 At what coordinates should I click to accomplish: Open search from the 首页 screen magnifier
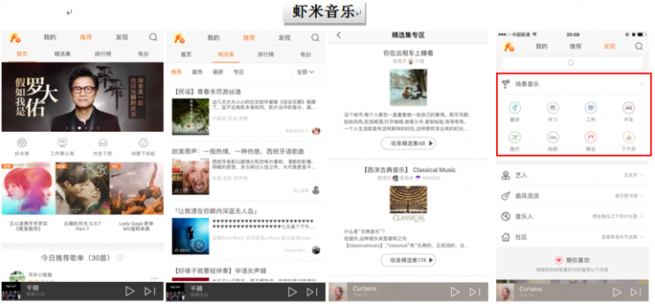click(x=153, y=37)
